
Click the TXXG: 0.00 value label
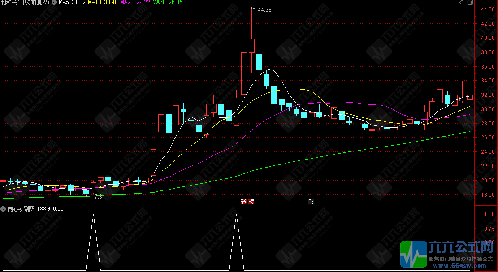click(x=50, y=209)
